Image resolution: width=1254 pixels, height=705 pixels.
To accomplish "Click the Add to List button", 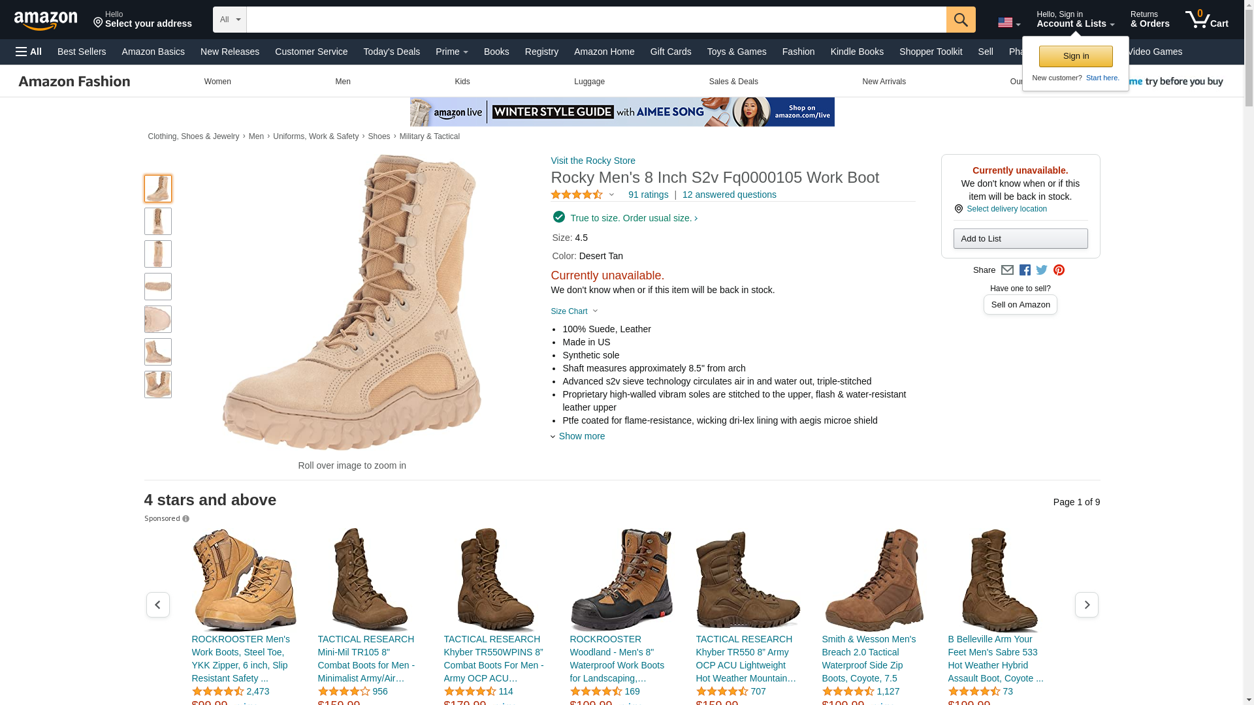I will pos(1020,238).
